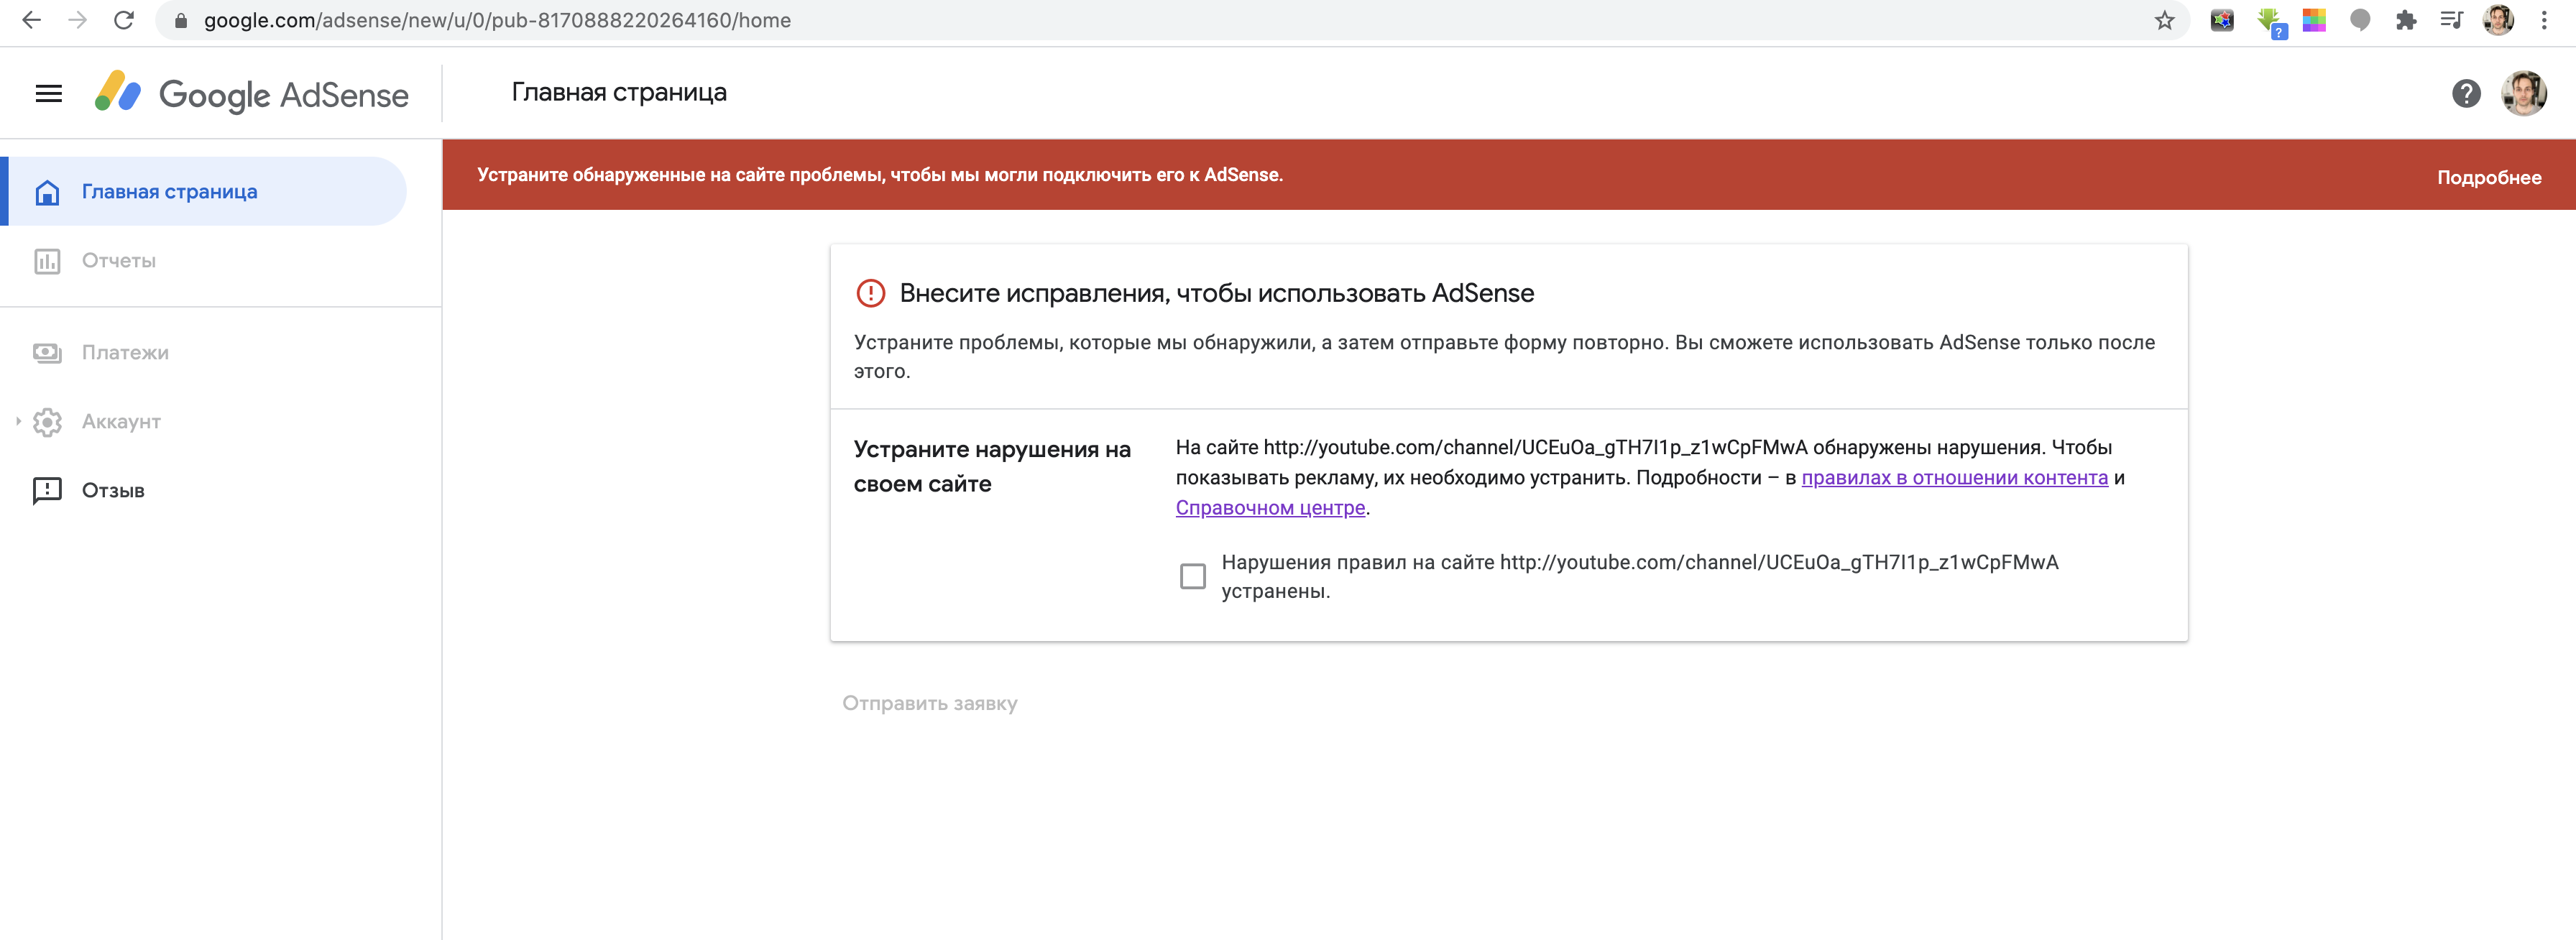Viewport: 2576px width, 940px height.
Task: Open Справочном центре link
Action: point(1270,508)
